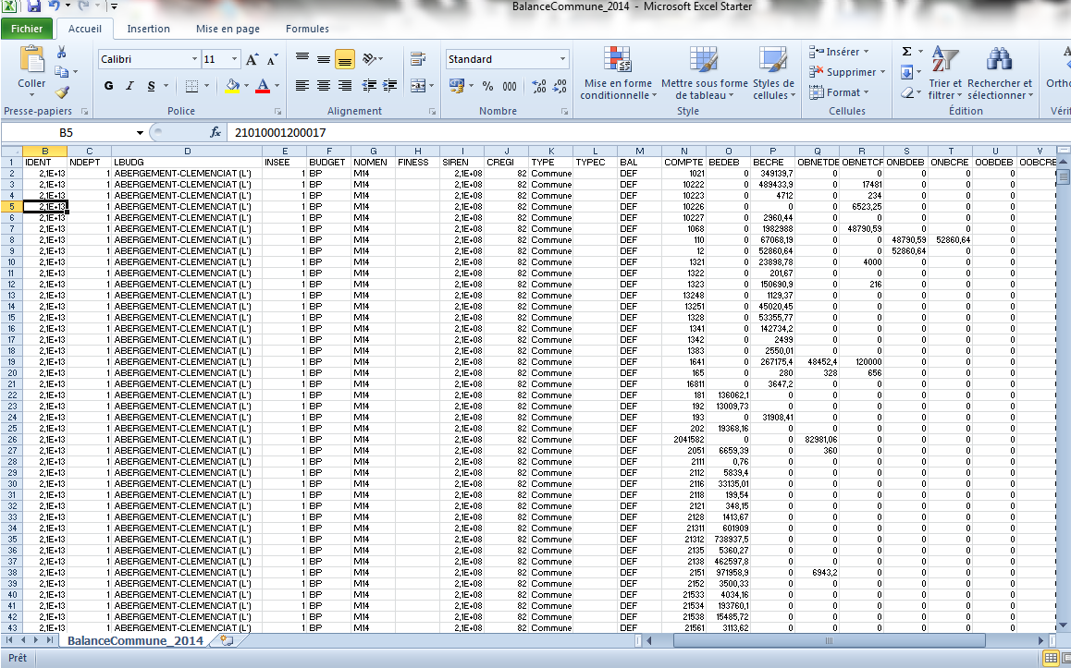This screenshot has height=668, width=1071.
Task: Apply percent style button
Action: click(x=487, y=86)
